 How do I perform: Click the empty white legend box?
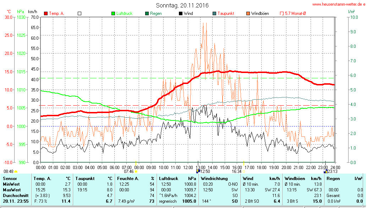[x=80, y=13]
